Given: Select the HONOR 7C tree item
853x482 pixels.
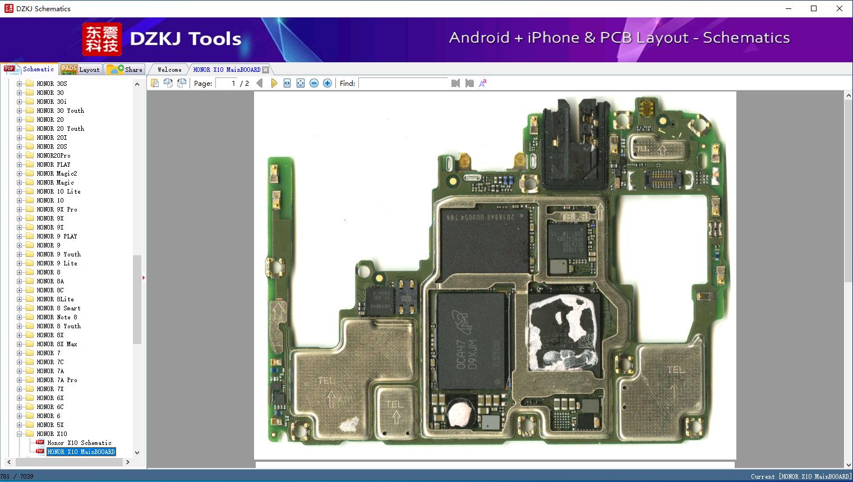Looking at the screenshot, I should [50, 362].
